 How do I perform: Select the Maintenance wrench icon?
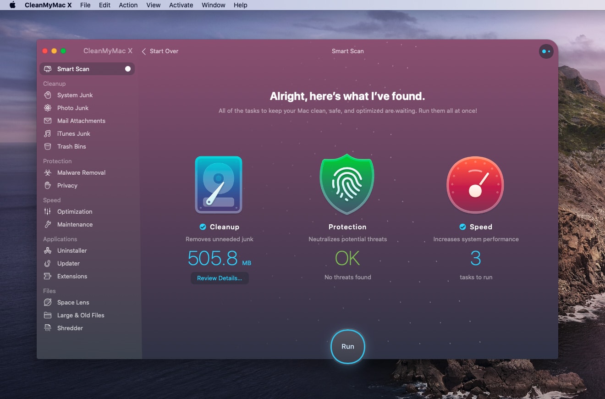tap(47, 224)
